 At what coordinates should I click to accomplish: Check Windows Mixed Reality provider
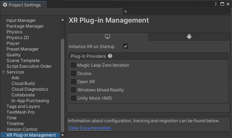(73, 90)
